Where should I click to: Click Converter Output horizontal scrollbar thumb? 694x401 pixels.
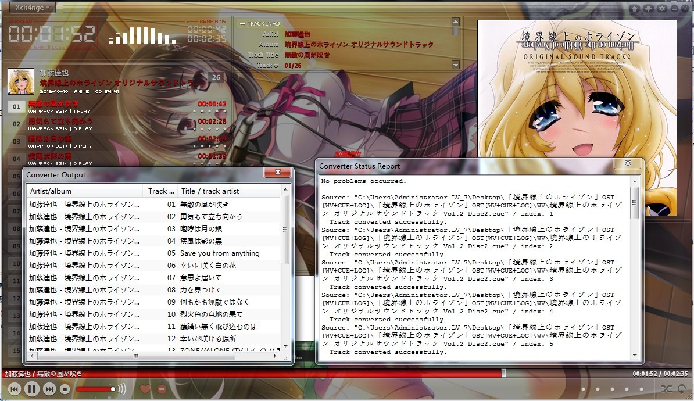137,356
